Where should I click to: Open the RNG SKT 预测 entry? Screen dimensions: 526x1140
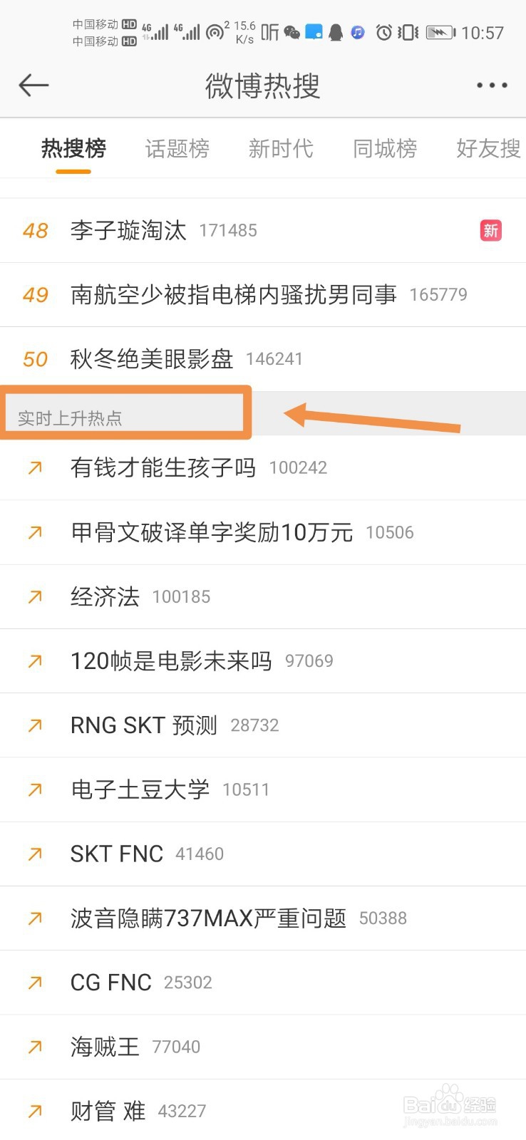263,725
